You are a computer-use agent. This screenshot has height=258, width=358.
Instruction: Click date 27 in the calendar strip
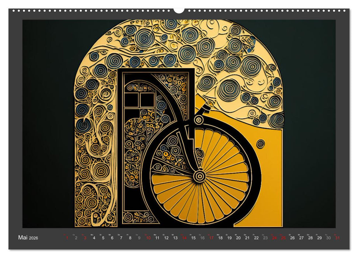click(x=301, y=238)
